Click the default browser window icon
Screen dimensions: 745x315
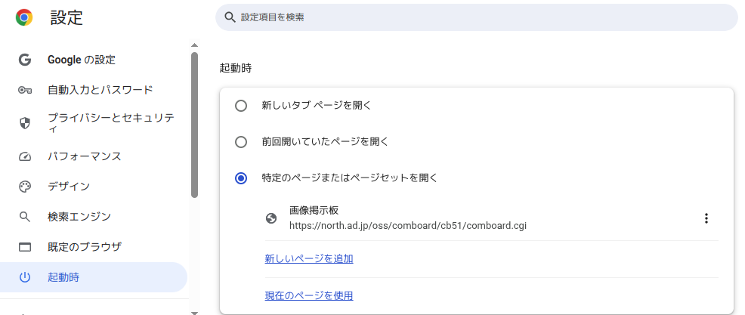coord(24,247)
